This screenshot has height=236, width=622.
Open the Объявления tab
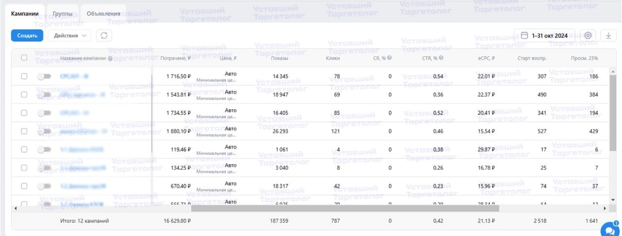pos(104,14)
